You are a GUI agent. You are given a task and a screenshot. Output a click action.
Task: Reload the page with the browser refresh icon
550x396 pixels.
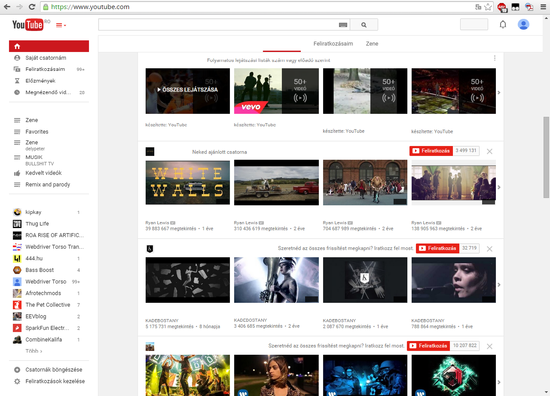pos(32,7)
